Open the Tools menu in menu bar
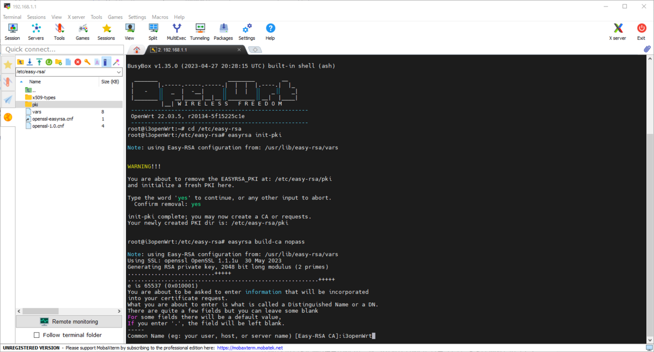The height and width of the screenshot is (352, 654). 96,17
